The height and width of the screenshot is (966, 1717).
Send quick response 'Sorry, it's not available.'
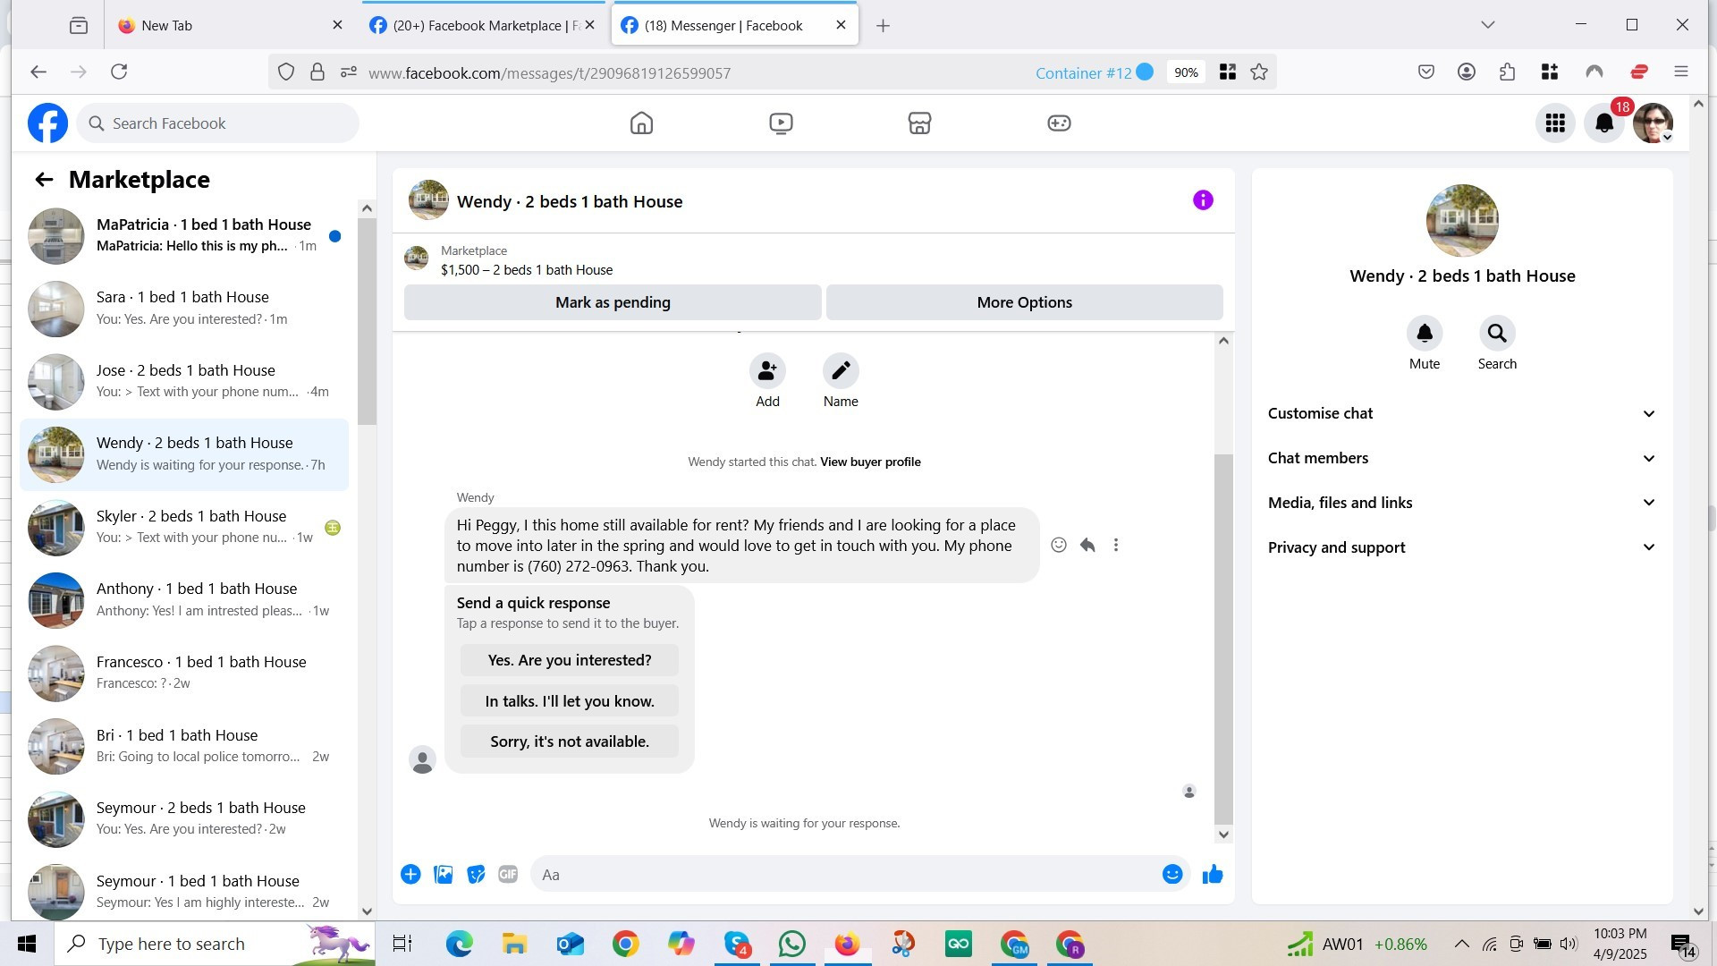point(570,741)
